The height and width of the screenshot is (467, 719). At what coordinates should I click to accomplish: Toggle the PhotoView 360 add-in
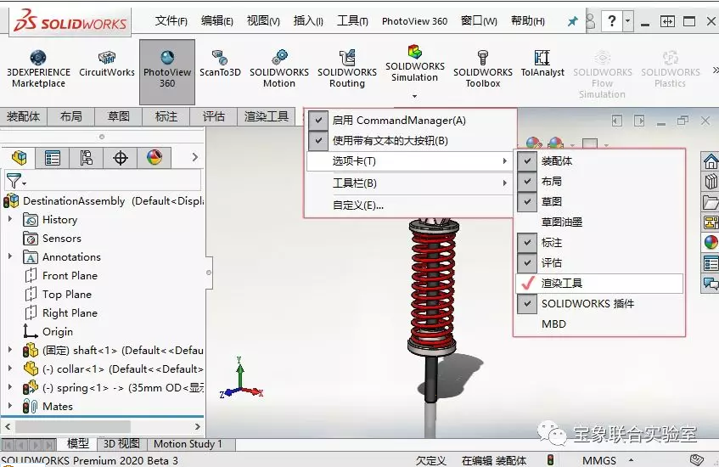pos(167,71)
